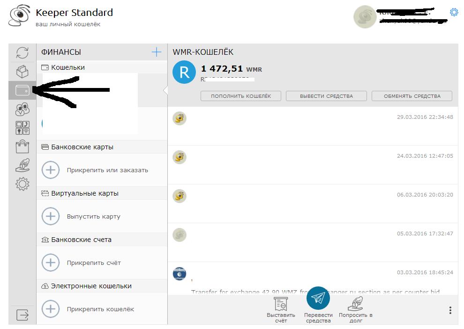Click avatar of the 06.03.2016 transaction

(180, 196)
